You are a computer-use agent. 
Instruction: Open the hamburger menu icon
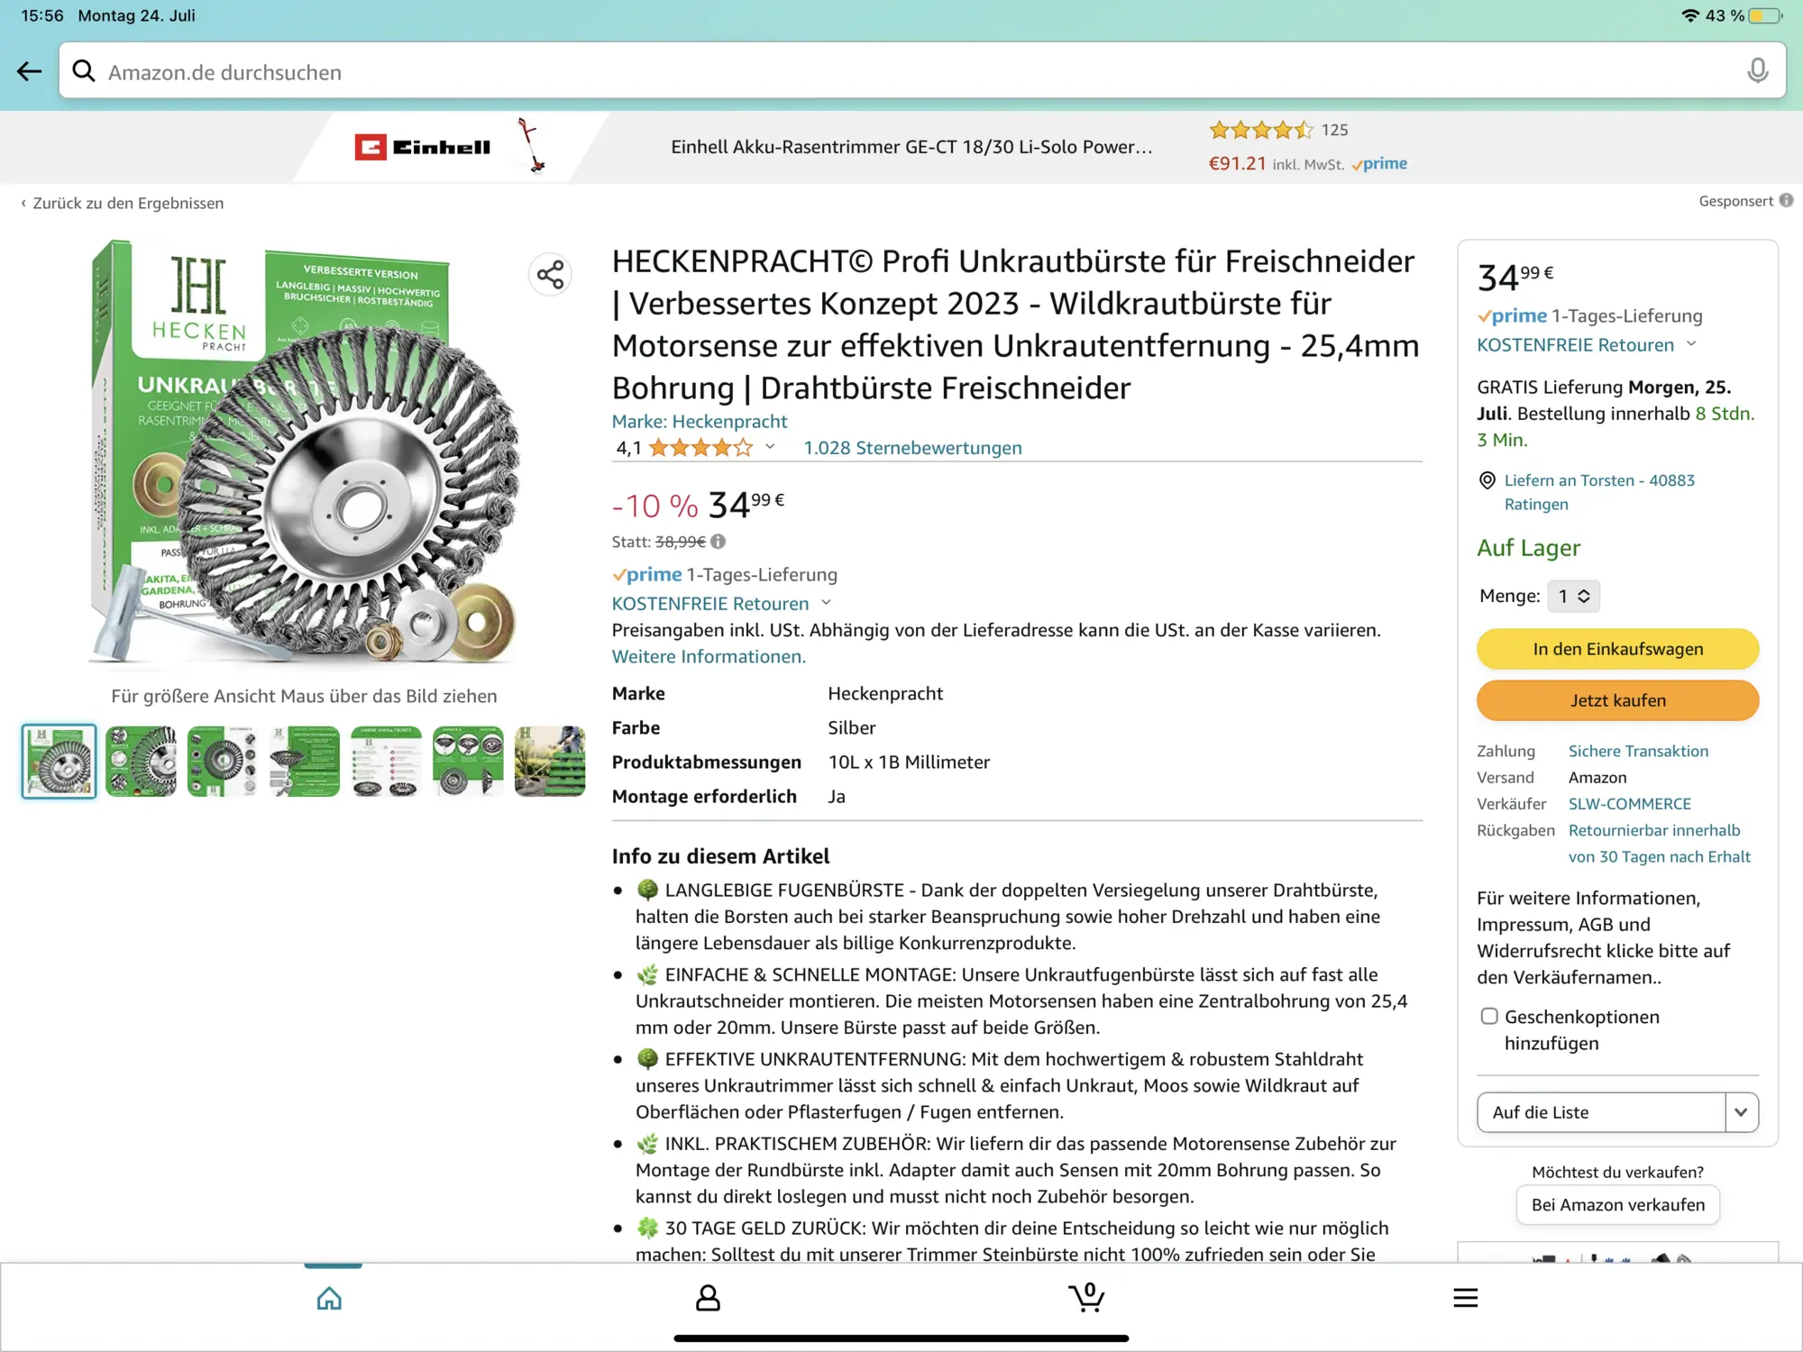click(1465, 1298)
